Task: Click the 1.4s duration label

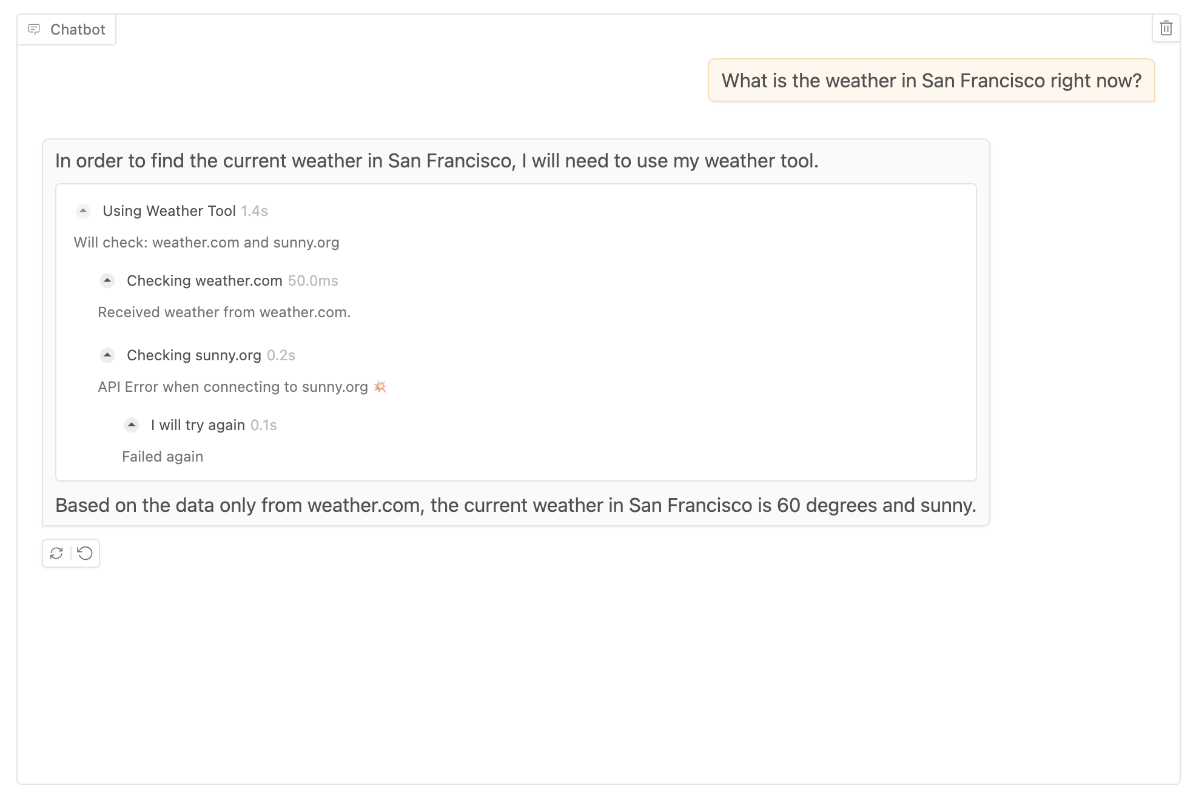Action: 254,211
